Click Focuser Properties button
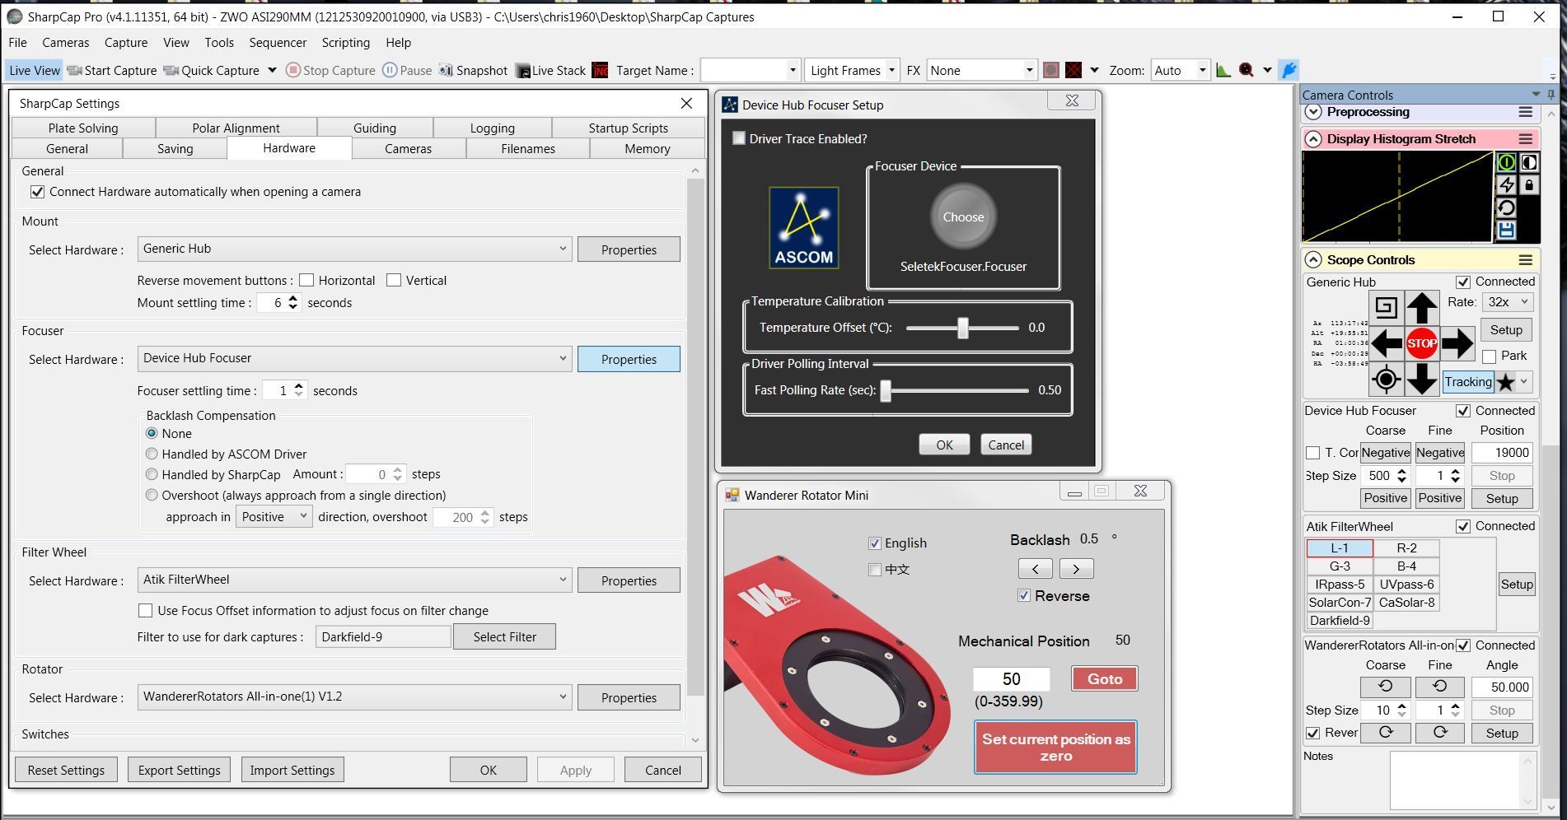1567x820 pixels. pyautogui.click(x=629, y=359)
